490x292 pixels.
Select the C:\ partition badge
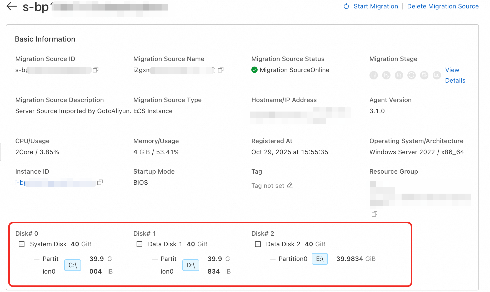pos(73,265)
